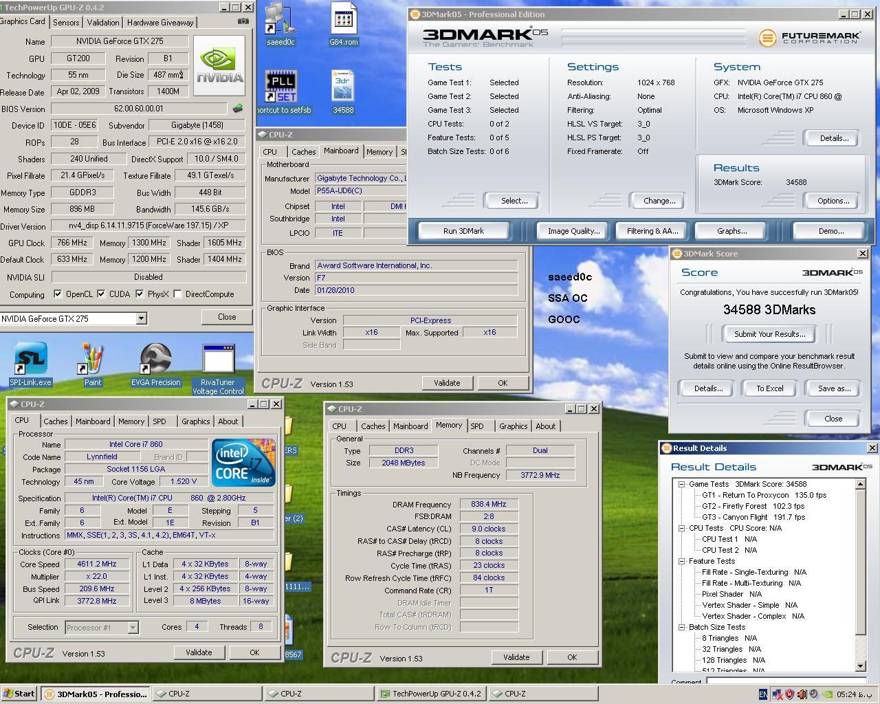Open the G84.rom file icon
Image resolution: width=880 pixels, height=704 pixels.
tap(343, 24)
